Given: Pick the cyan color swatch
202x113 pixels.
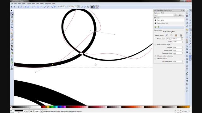Looking at the screenshot, I should tap(56, 107).
